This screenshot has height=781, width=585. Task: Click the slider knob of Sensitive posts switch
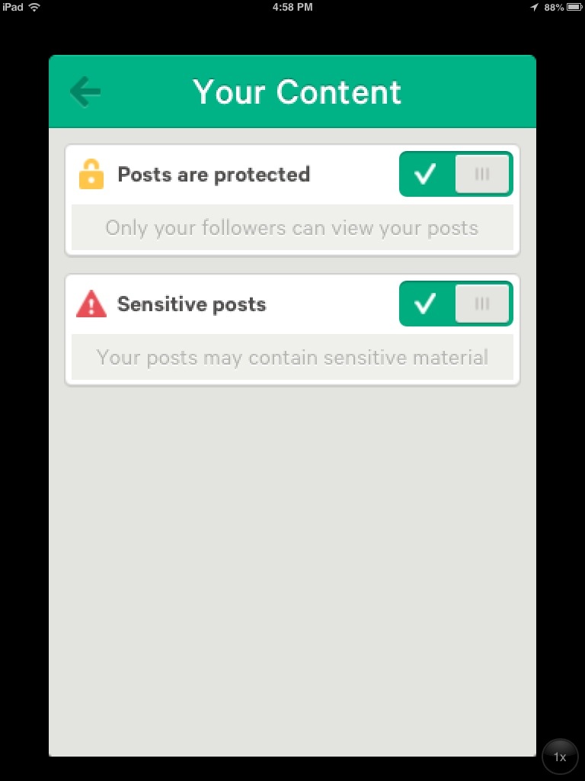coord(481,304)
